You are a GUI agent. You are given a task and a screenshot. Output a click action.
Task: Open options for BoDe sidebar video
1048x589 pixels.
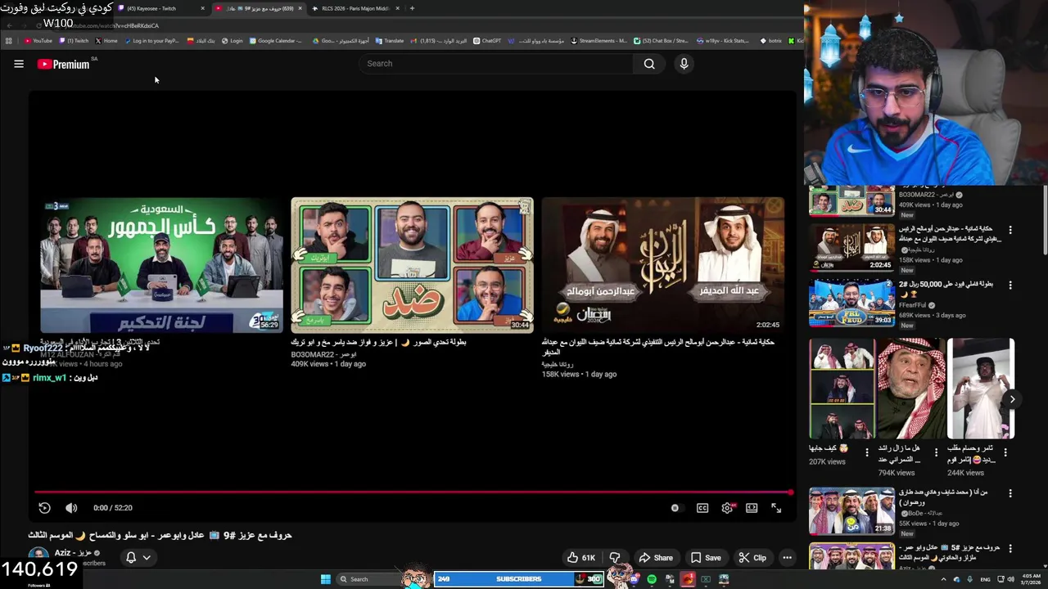[x=1010, y=494]
